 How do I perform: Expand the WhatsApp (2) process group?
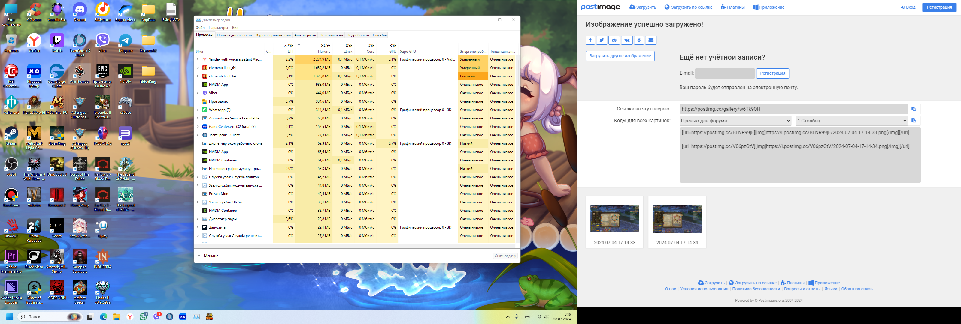(x=197, y=109)
